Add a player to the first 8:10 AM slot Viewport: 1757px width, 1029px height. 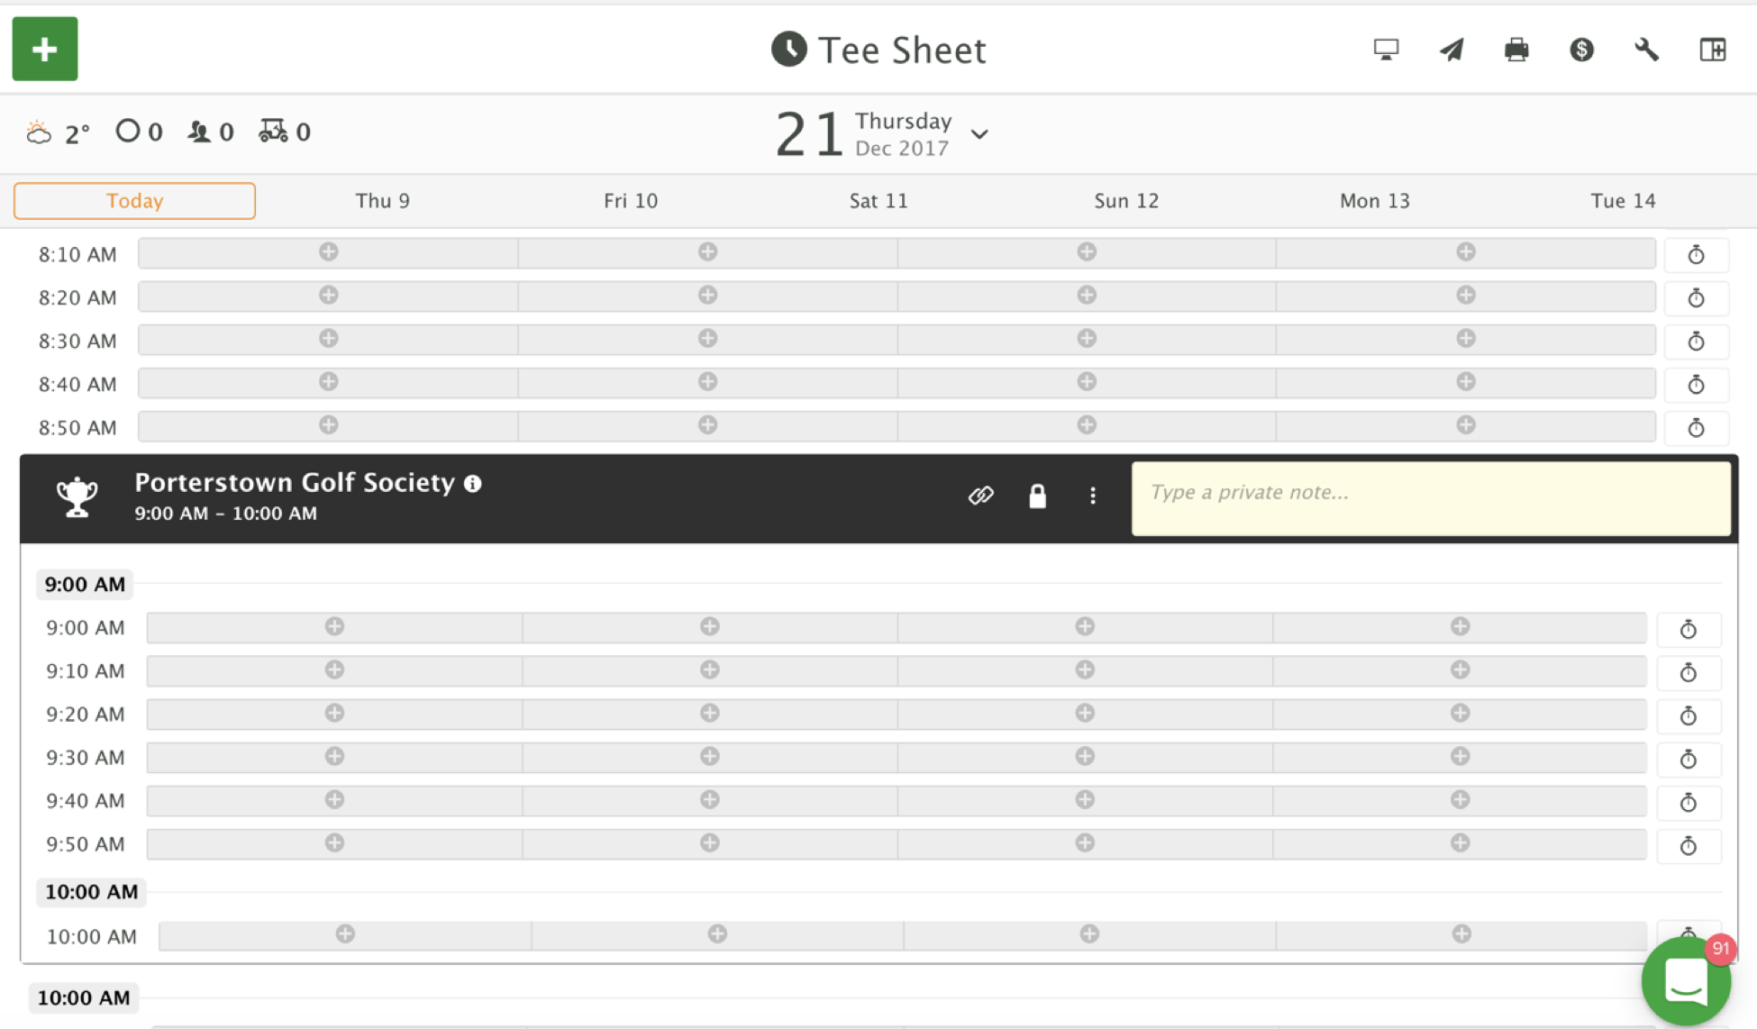[328, 252]
